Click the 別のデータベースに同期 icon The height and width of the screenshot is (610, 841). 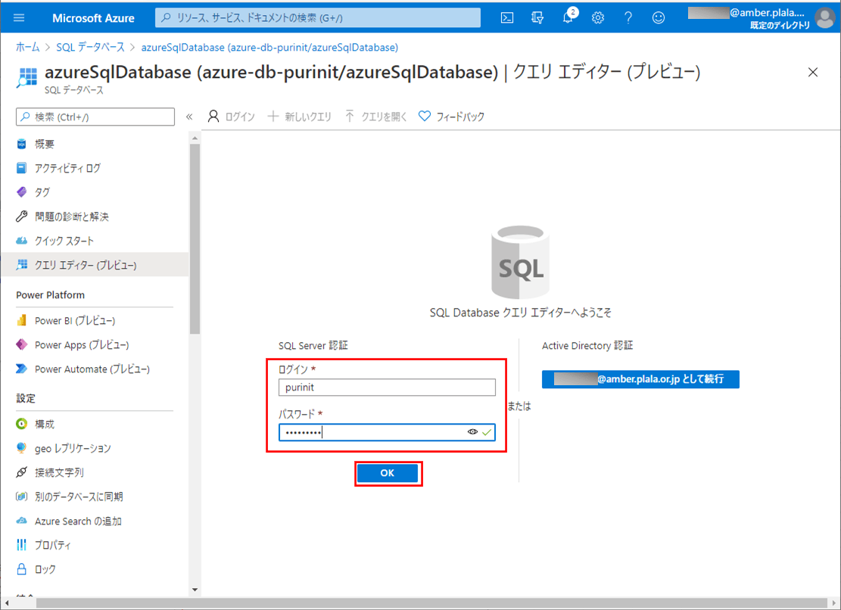pyautogui.click(x=21, y=496)
